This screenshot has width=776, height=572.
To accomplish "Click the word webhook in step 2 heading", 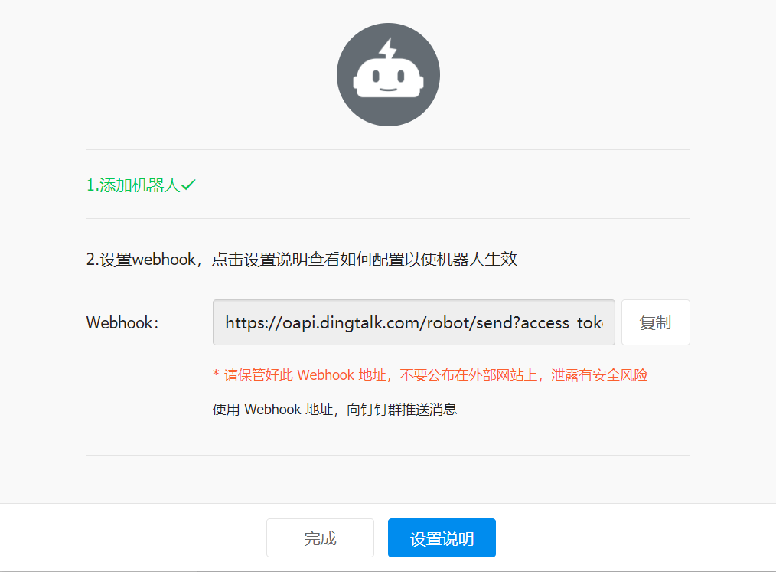I will pyautogui.click(x=164, y=260).
